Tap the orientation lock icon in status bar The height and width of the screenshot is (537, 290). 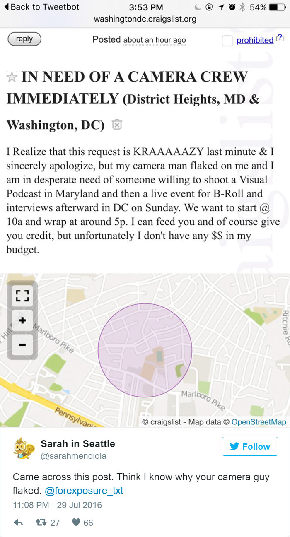[x=209, y=6]
